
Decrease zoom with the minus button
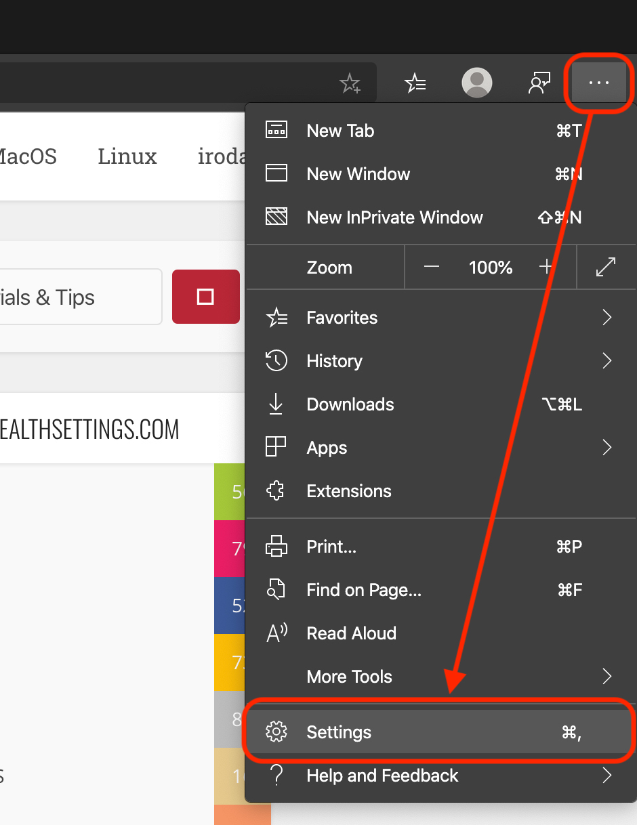pyautogui.click(x=432, y=268)
